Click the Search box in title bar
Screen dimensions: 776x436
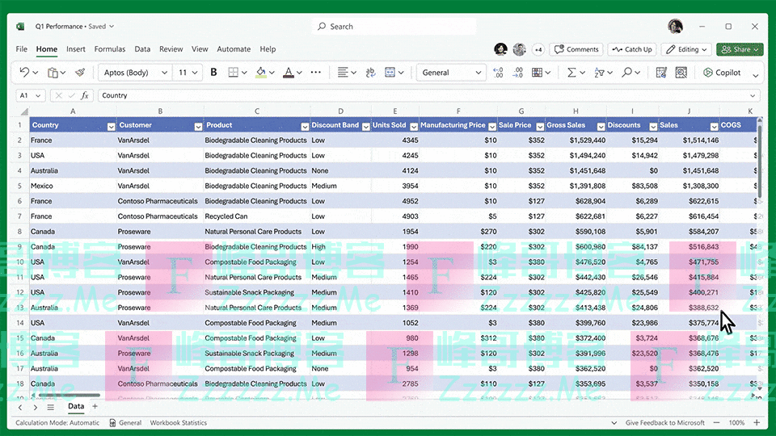click(388, 27)
